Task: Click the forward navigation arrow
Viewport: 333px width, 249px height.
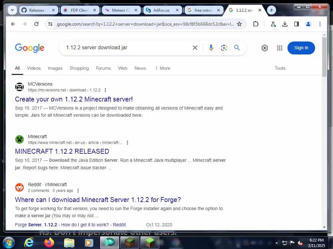Action: pos(25,24)
